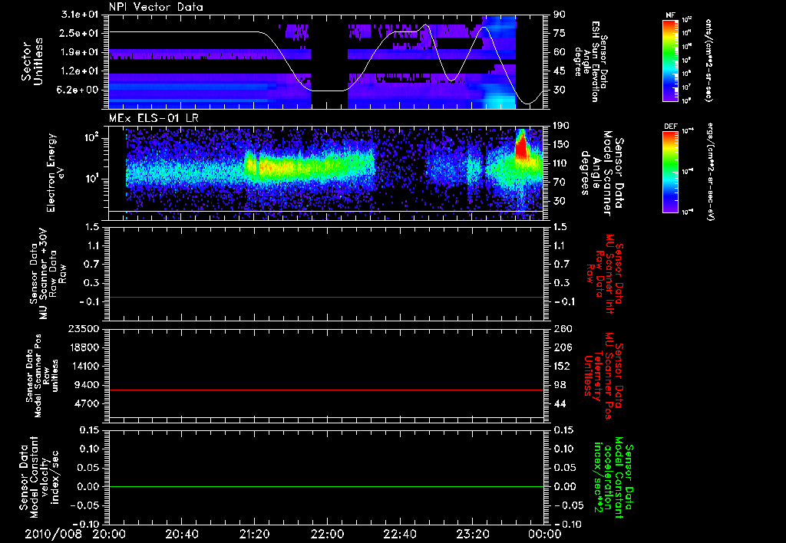Click the 20:00 time axis label

109,534
